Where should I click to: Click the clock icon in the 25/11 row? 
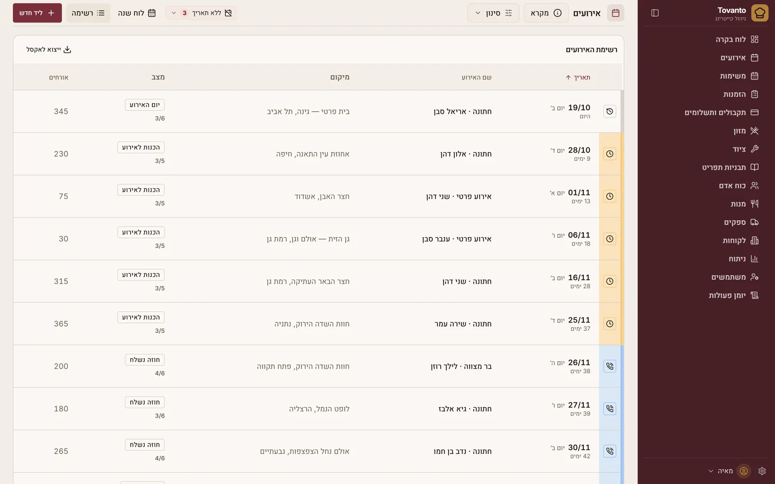610,324
